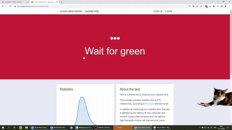Screen dimensions: 232x130
Task: Click the browser reload button
Action: point(10,6)
